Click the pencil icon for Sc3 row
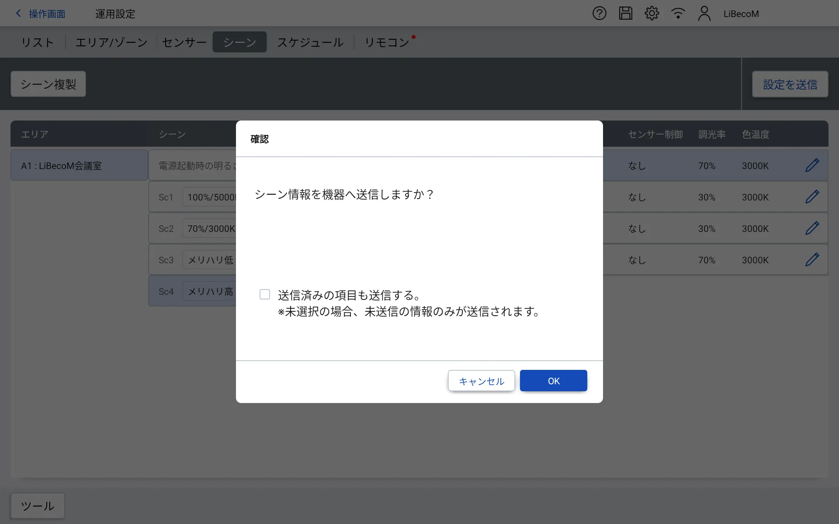Image resolution: width=839 pixels, height=524 pixels. tap(812, 260)
